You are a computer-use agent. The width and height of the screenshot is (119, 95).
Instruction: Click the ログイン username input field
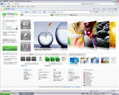tap(12, 23)
